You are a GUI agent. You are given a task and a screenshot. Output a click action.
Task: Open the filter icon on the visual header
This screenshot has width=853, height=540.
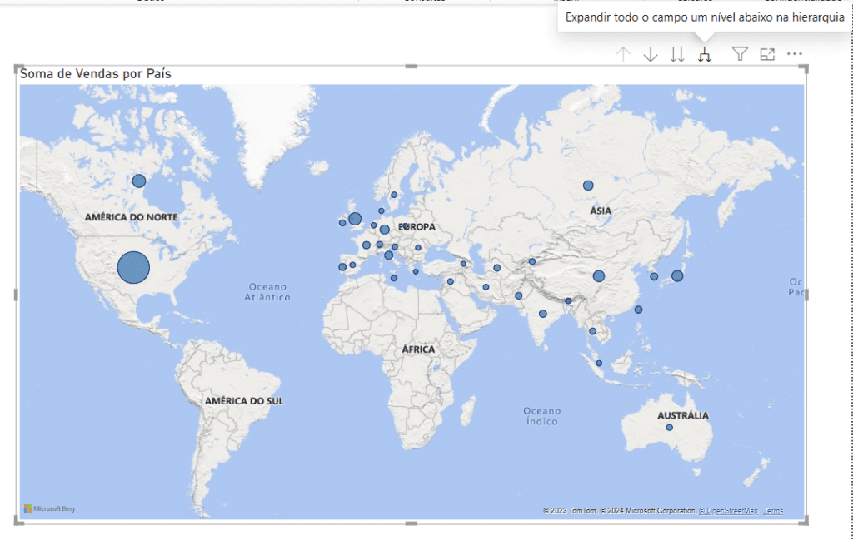pos(739,53)
